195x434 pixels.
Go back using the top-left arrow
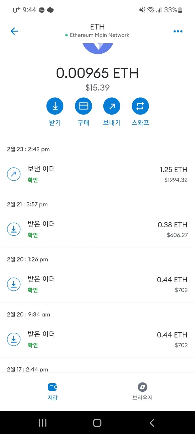pos(14,31)
